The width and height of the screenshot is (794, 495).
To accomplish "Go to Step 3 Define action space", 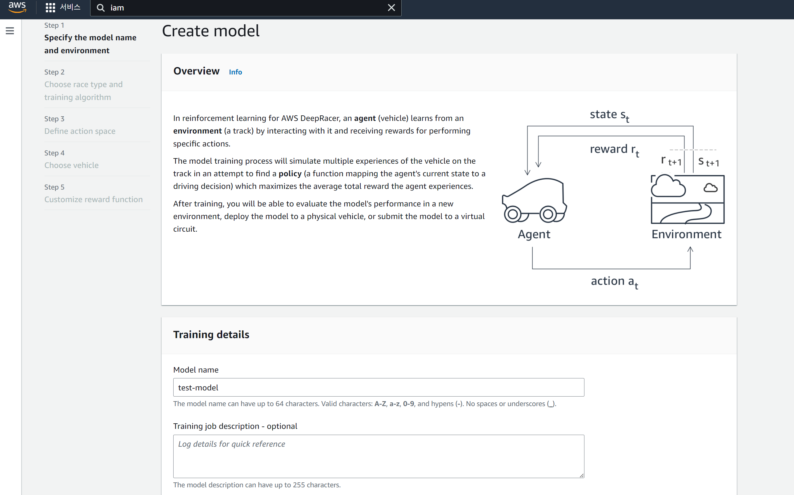I will pos(80,131).
